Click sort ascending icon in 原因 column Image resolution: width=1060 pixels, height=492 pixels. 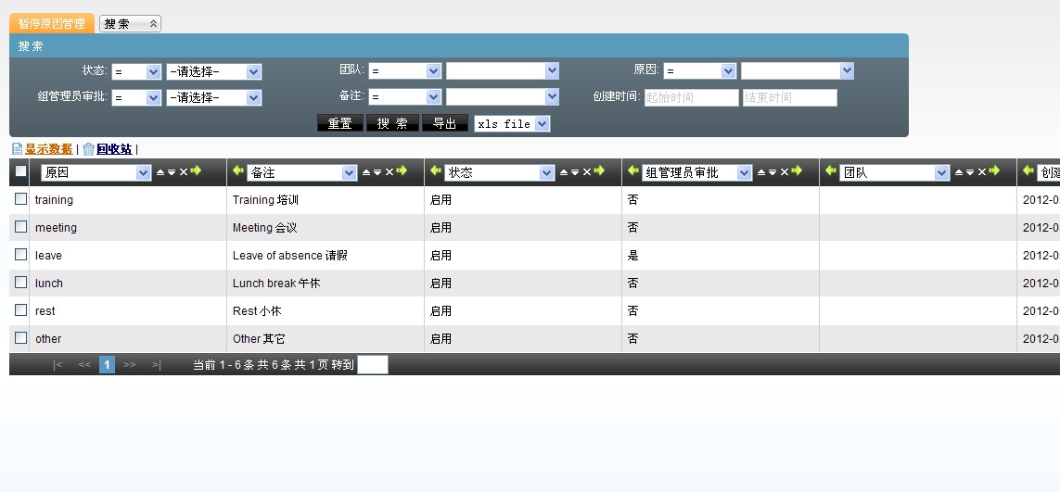click(x=160, y=172)
